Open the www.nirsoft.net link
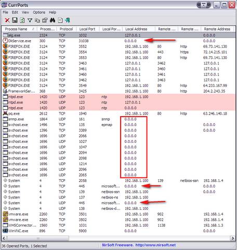 click(155, 245)
